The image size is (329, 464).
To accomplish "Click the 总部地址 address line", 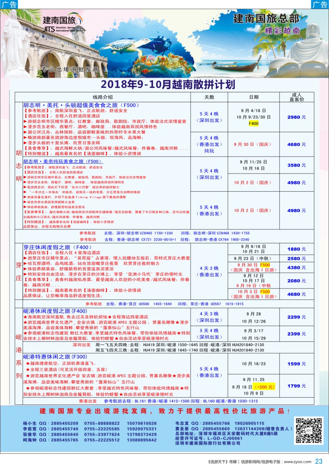I will (226, 434).
